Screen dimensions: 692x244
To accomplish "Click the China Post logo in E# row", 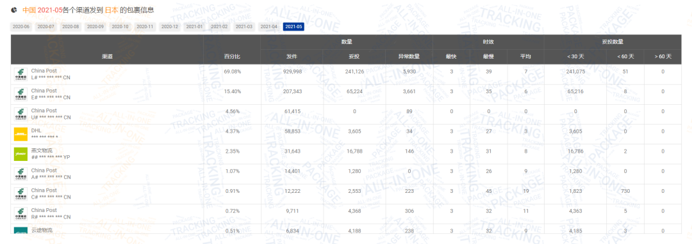I will (x=21, y=94).
